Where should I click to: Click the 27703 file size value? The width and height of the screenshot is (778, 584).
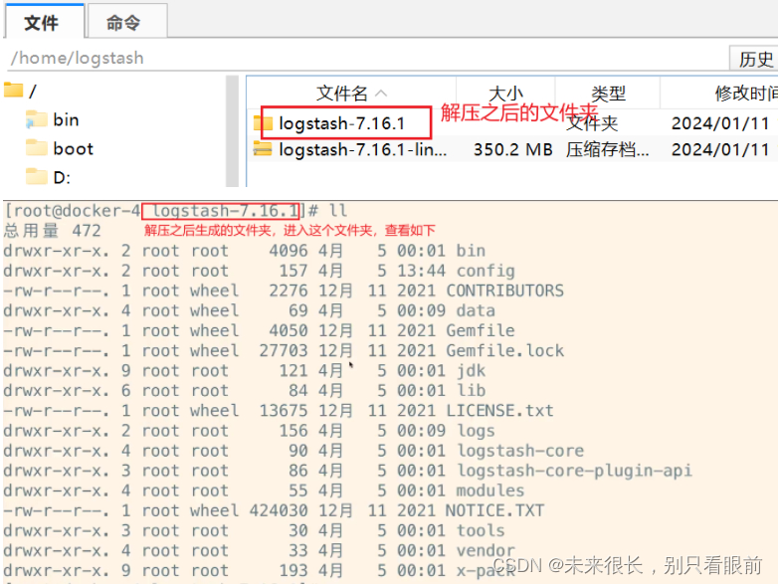[x=284, y=351]
